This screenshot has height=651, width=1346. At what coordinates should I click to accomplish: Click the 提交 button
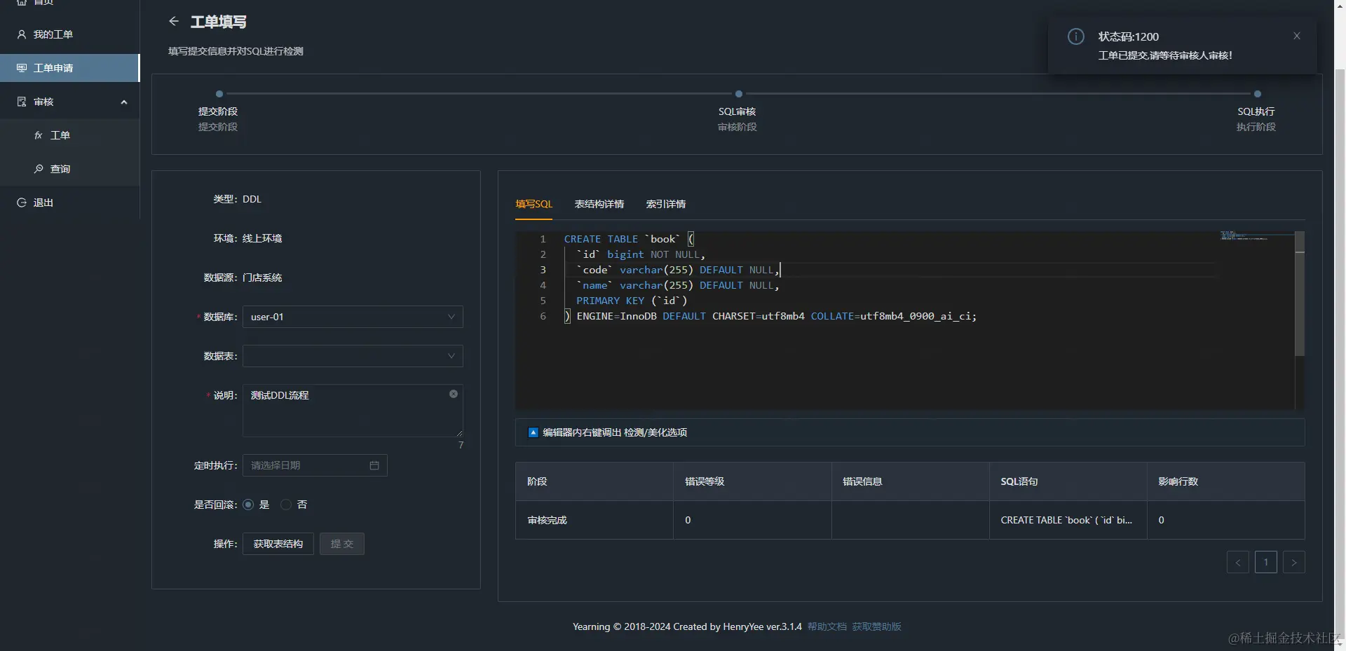(342, 544)
